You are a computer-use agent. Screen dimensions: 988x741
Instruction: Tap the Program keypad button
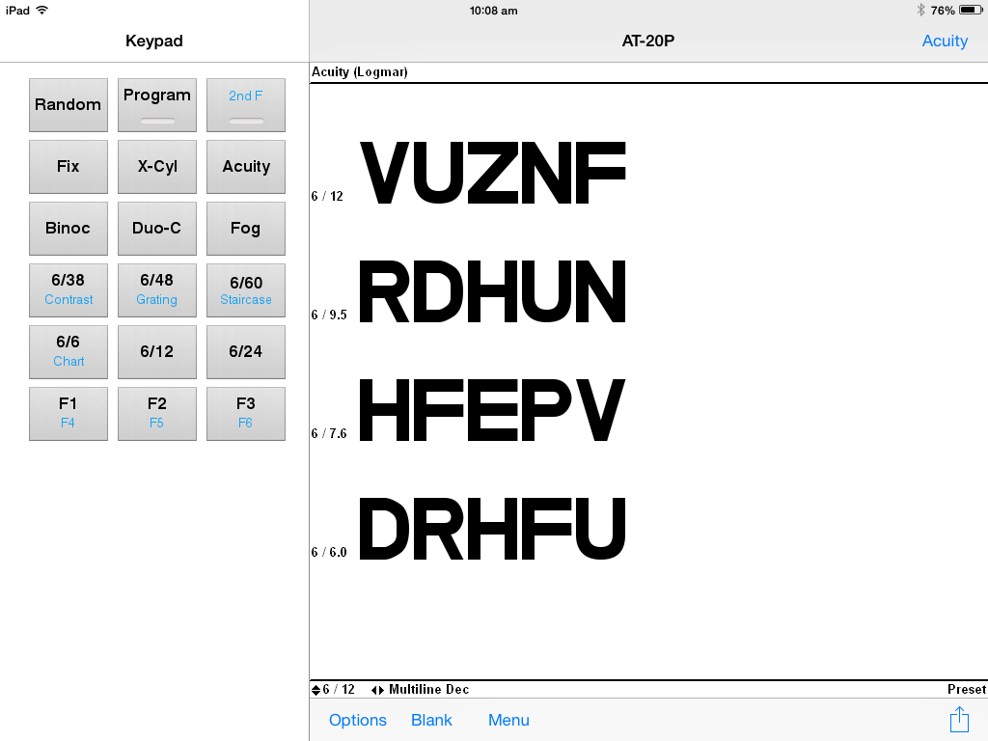tap(157, 104)
